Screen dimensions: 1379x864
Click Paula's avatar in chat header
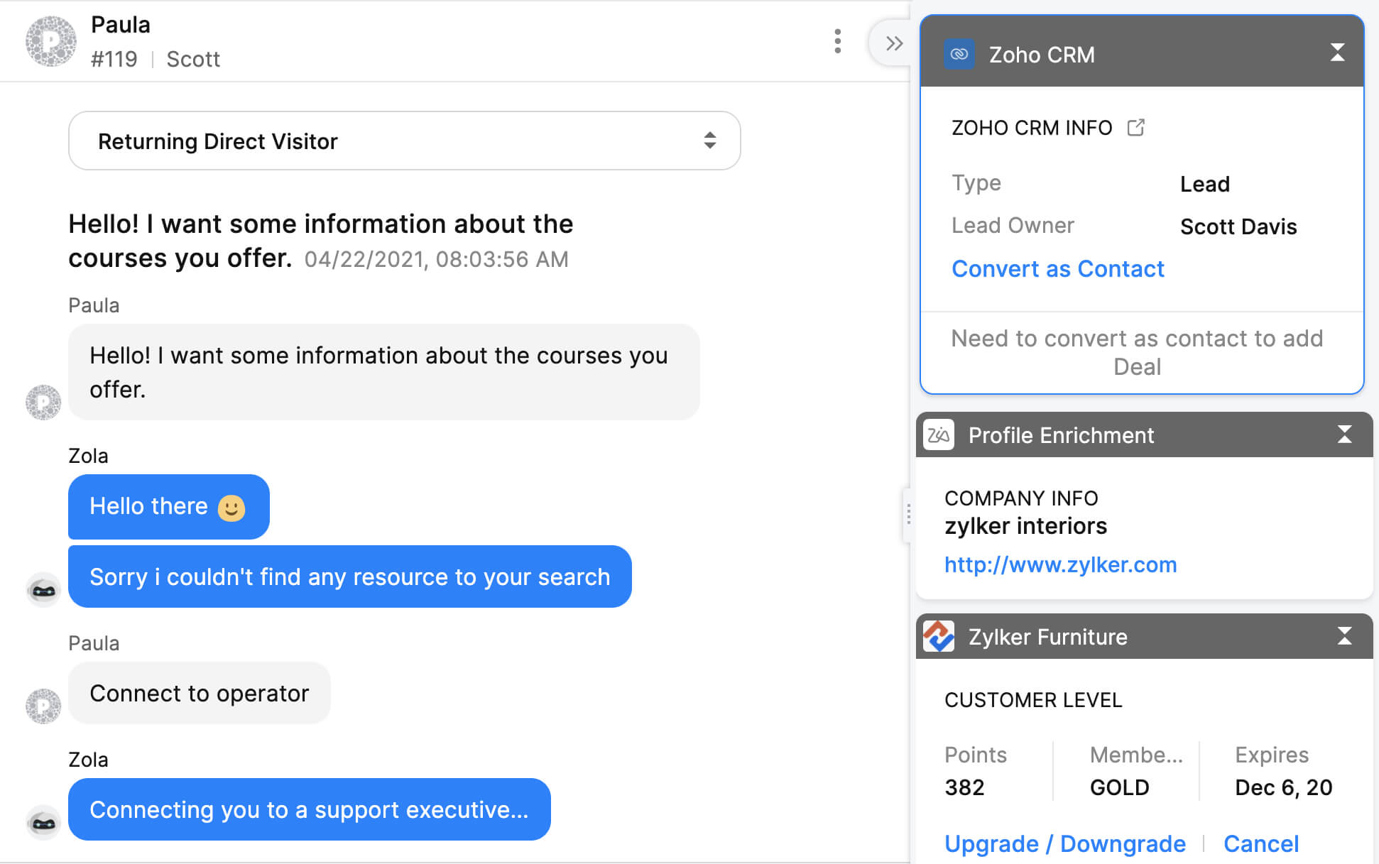pos(50,41)
